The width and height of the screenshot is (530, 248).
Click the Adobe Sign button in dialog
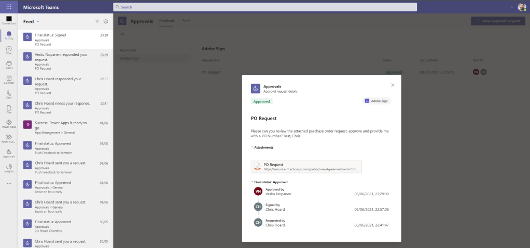pyautogui.click(x=376, y=101)
